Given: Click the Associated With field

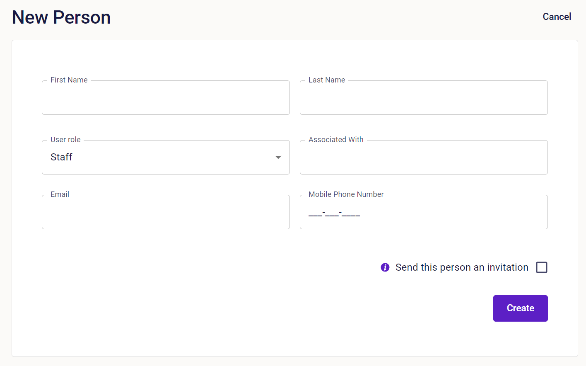Looking at the screenshot, I should (424, 157).
